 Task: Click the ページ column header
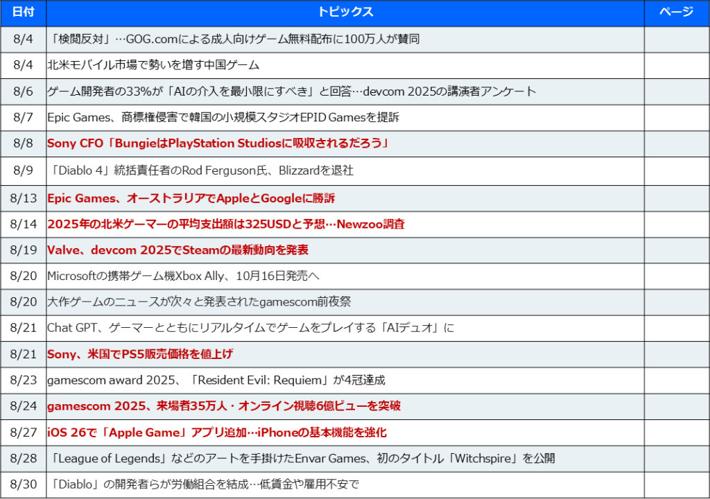(x=677, y=12)
